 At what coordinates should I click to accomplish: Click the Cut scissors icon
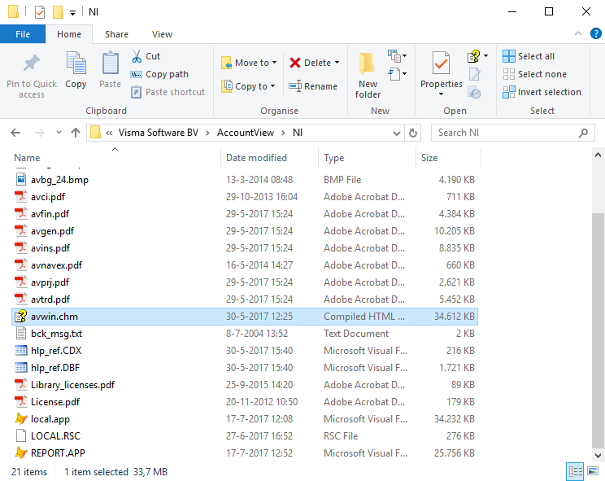[x=137, y=56]
